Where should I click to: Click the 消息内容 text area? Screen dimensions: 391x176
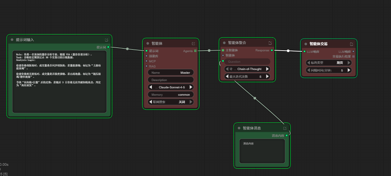(x=262, y=151)
